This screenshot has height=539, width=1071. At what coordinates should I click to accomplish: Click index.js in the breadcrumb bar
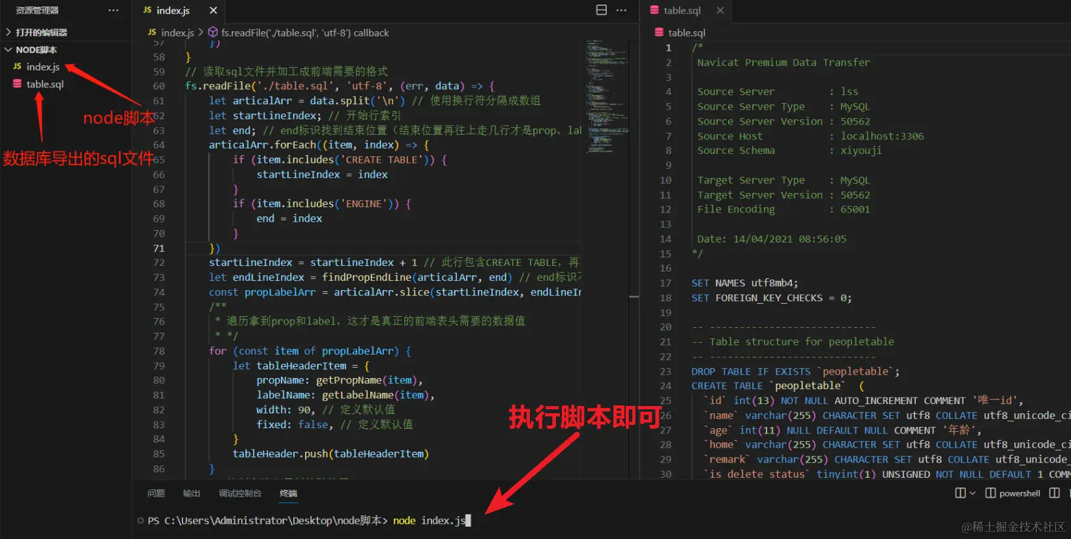pos(177,33)
